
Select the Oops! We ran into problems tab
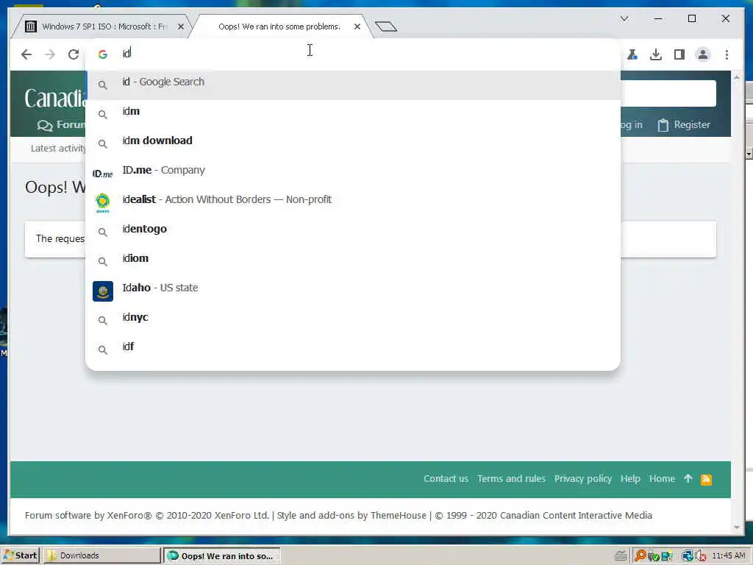coord(279,26)
